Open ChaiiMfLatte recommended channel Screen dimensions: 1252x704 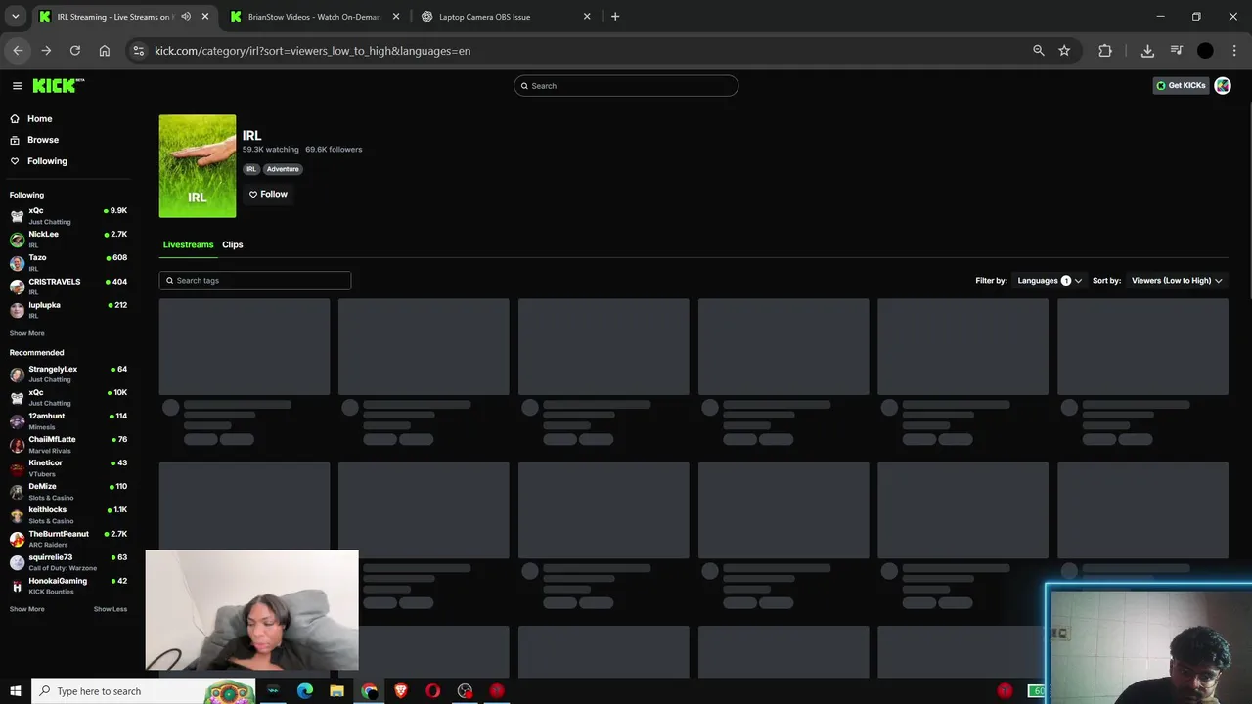click(x=68, y=444)
